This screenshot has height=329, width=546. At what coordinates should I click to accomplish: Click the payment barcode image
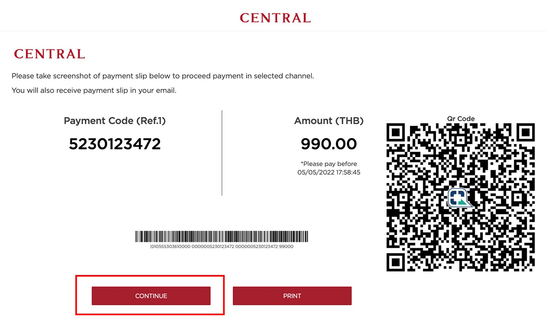(x=222, y=236)
